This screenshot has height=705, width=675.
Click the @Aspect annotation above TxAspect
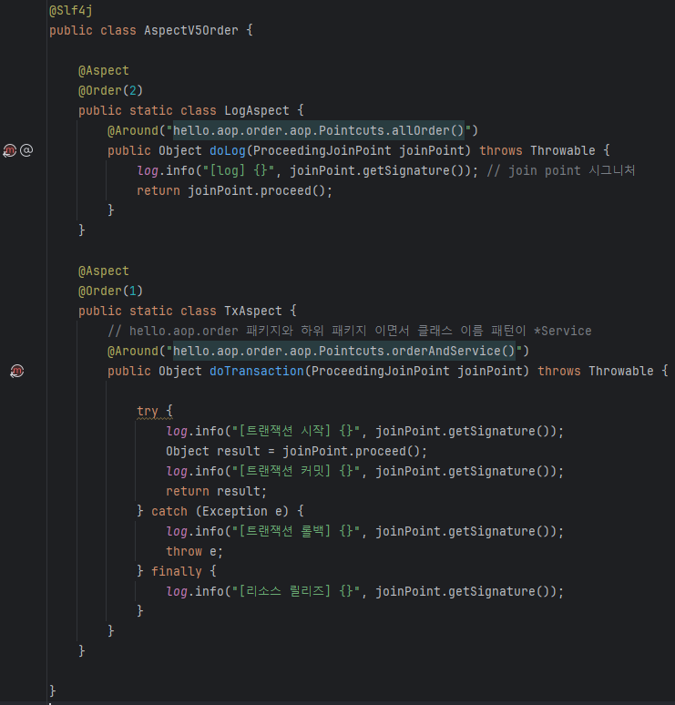[104, 271]
